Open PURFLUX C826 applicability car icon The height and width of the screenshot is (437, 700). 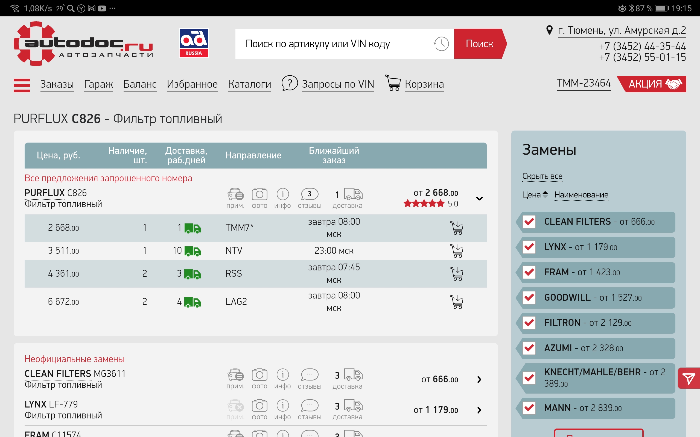point(235,194)
